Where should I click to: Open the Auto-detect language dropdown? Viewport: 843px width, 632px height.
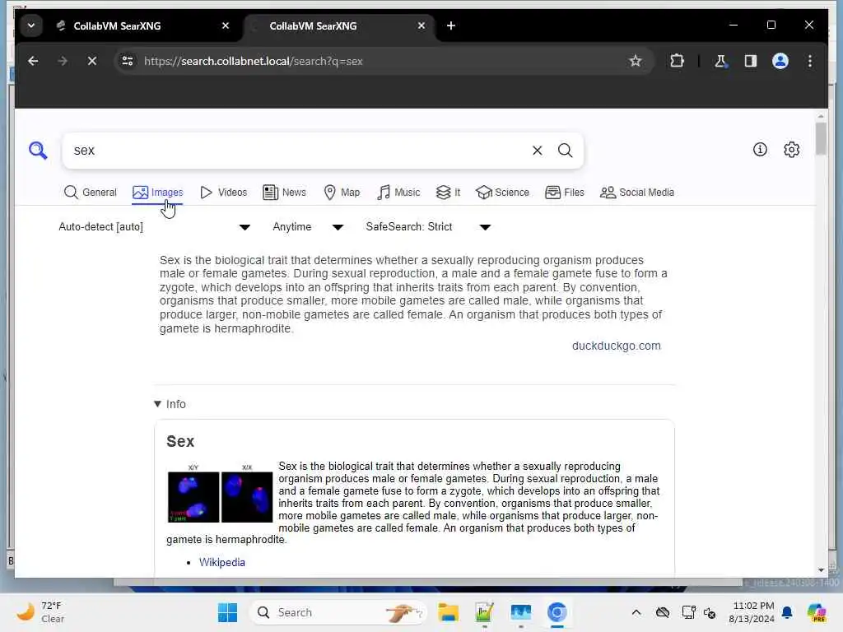click(154, 227)
